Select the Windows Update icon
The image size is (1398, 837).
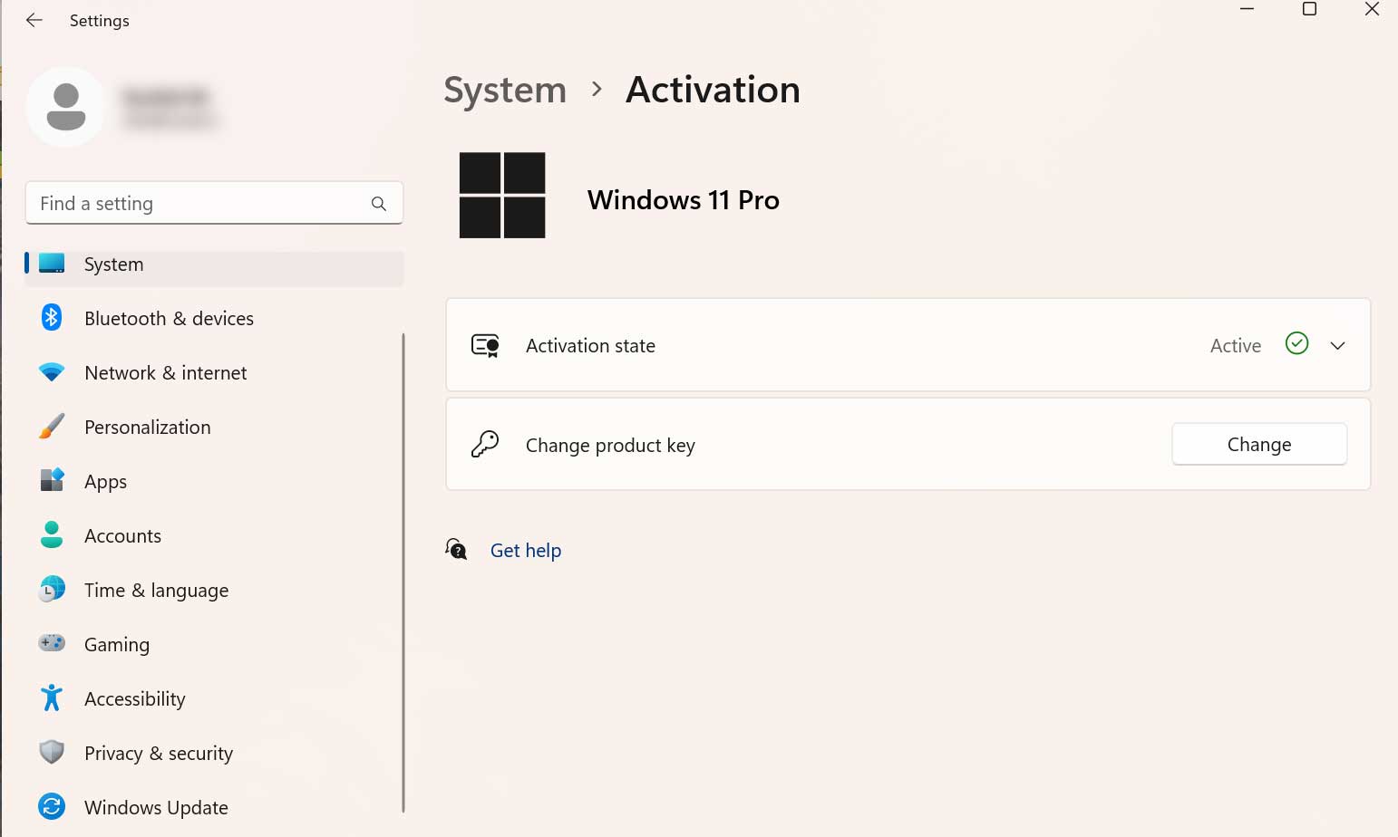(x=52, y=806)
